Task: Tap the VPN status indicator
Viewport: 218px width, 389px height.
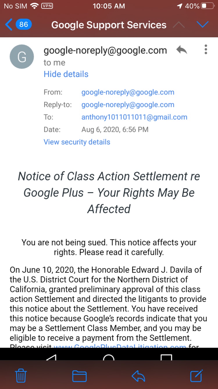Action: 47,6
